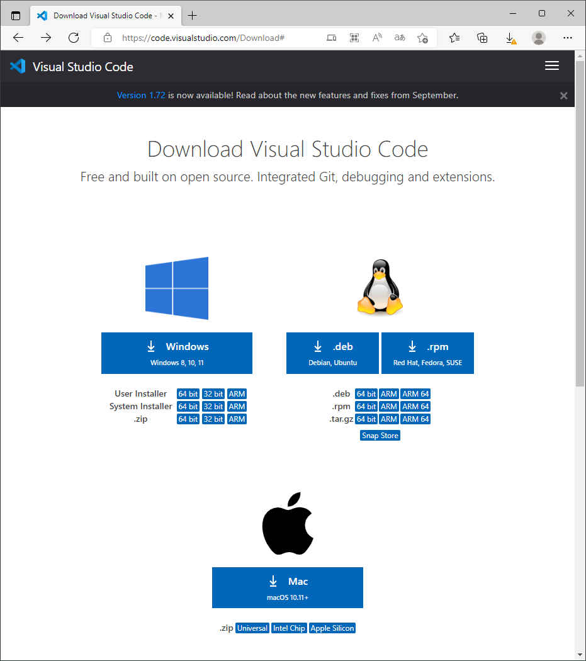This screenshot has height=661, width=586.
Task: Click the QR code icon in address bar
Action: tap(354, 38)
